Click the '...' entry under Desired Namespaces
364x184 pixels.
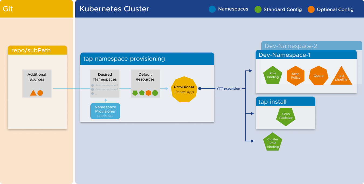pyautogui.click(x=94, y=93)
